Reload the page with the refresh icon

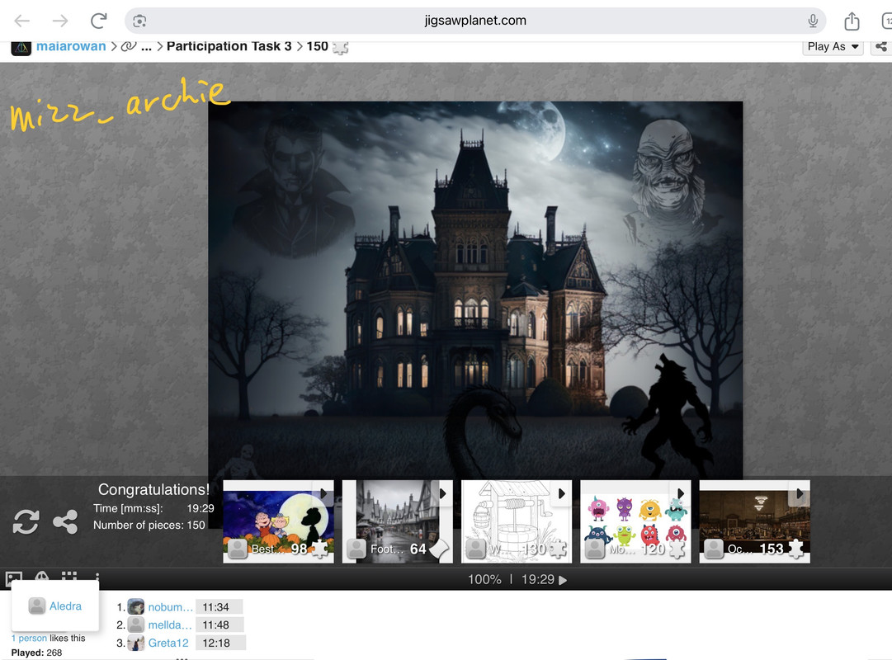(98, 21)
